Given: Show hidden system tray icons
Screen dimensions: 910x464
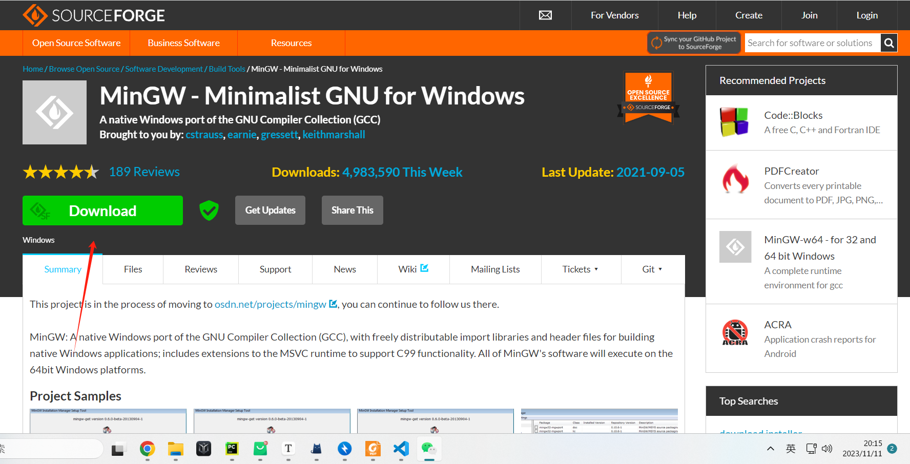Looking at the screenshot, I should 770,449.
